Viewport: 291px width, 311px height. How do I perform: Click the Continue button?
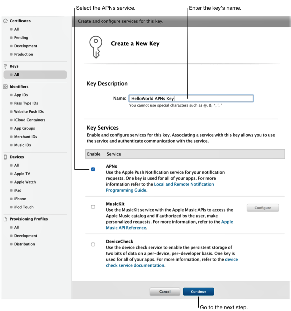(x=198, y=291)
